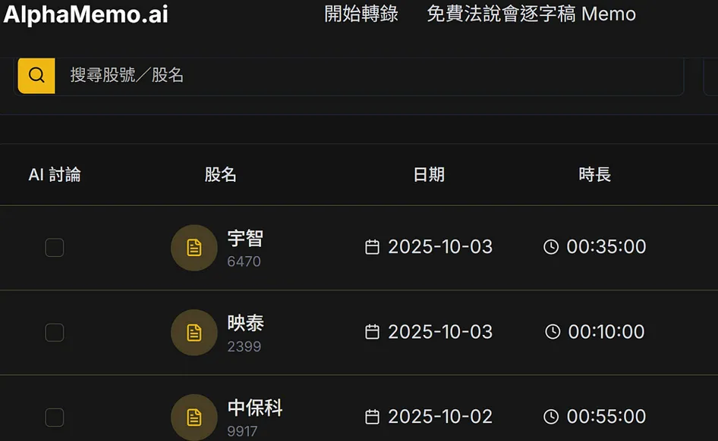Open the 宇智 stock name link
The width and height of the screenshot is (718, 441).
[245, 239]
